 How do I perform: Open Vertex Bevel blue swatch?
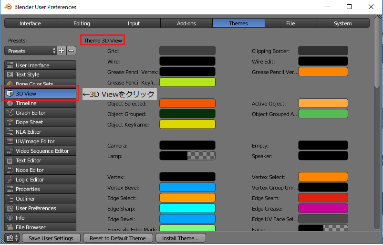tap(187, 187)
